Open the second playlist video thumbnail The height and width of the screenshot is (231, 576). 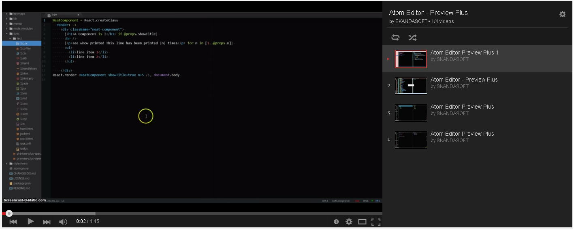[411, 86]
